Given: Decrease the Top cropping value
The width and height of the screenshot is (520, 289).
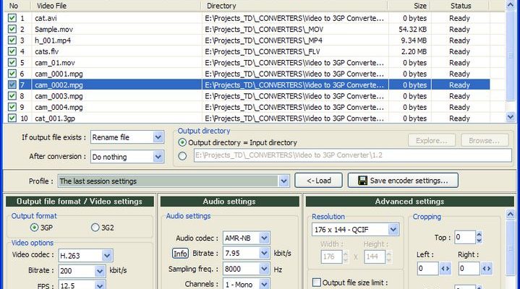Looking at the screenshot, I should pos(479,241).
